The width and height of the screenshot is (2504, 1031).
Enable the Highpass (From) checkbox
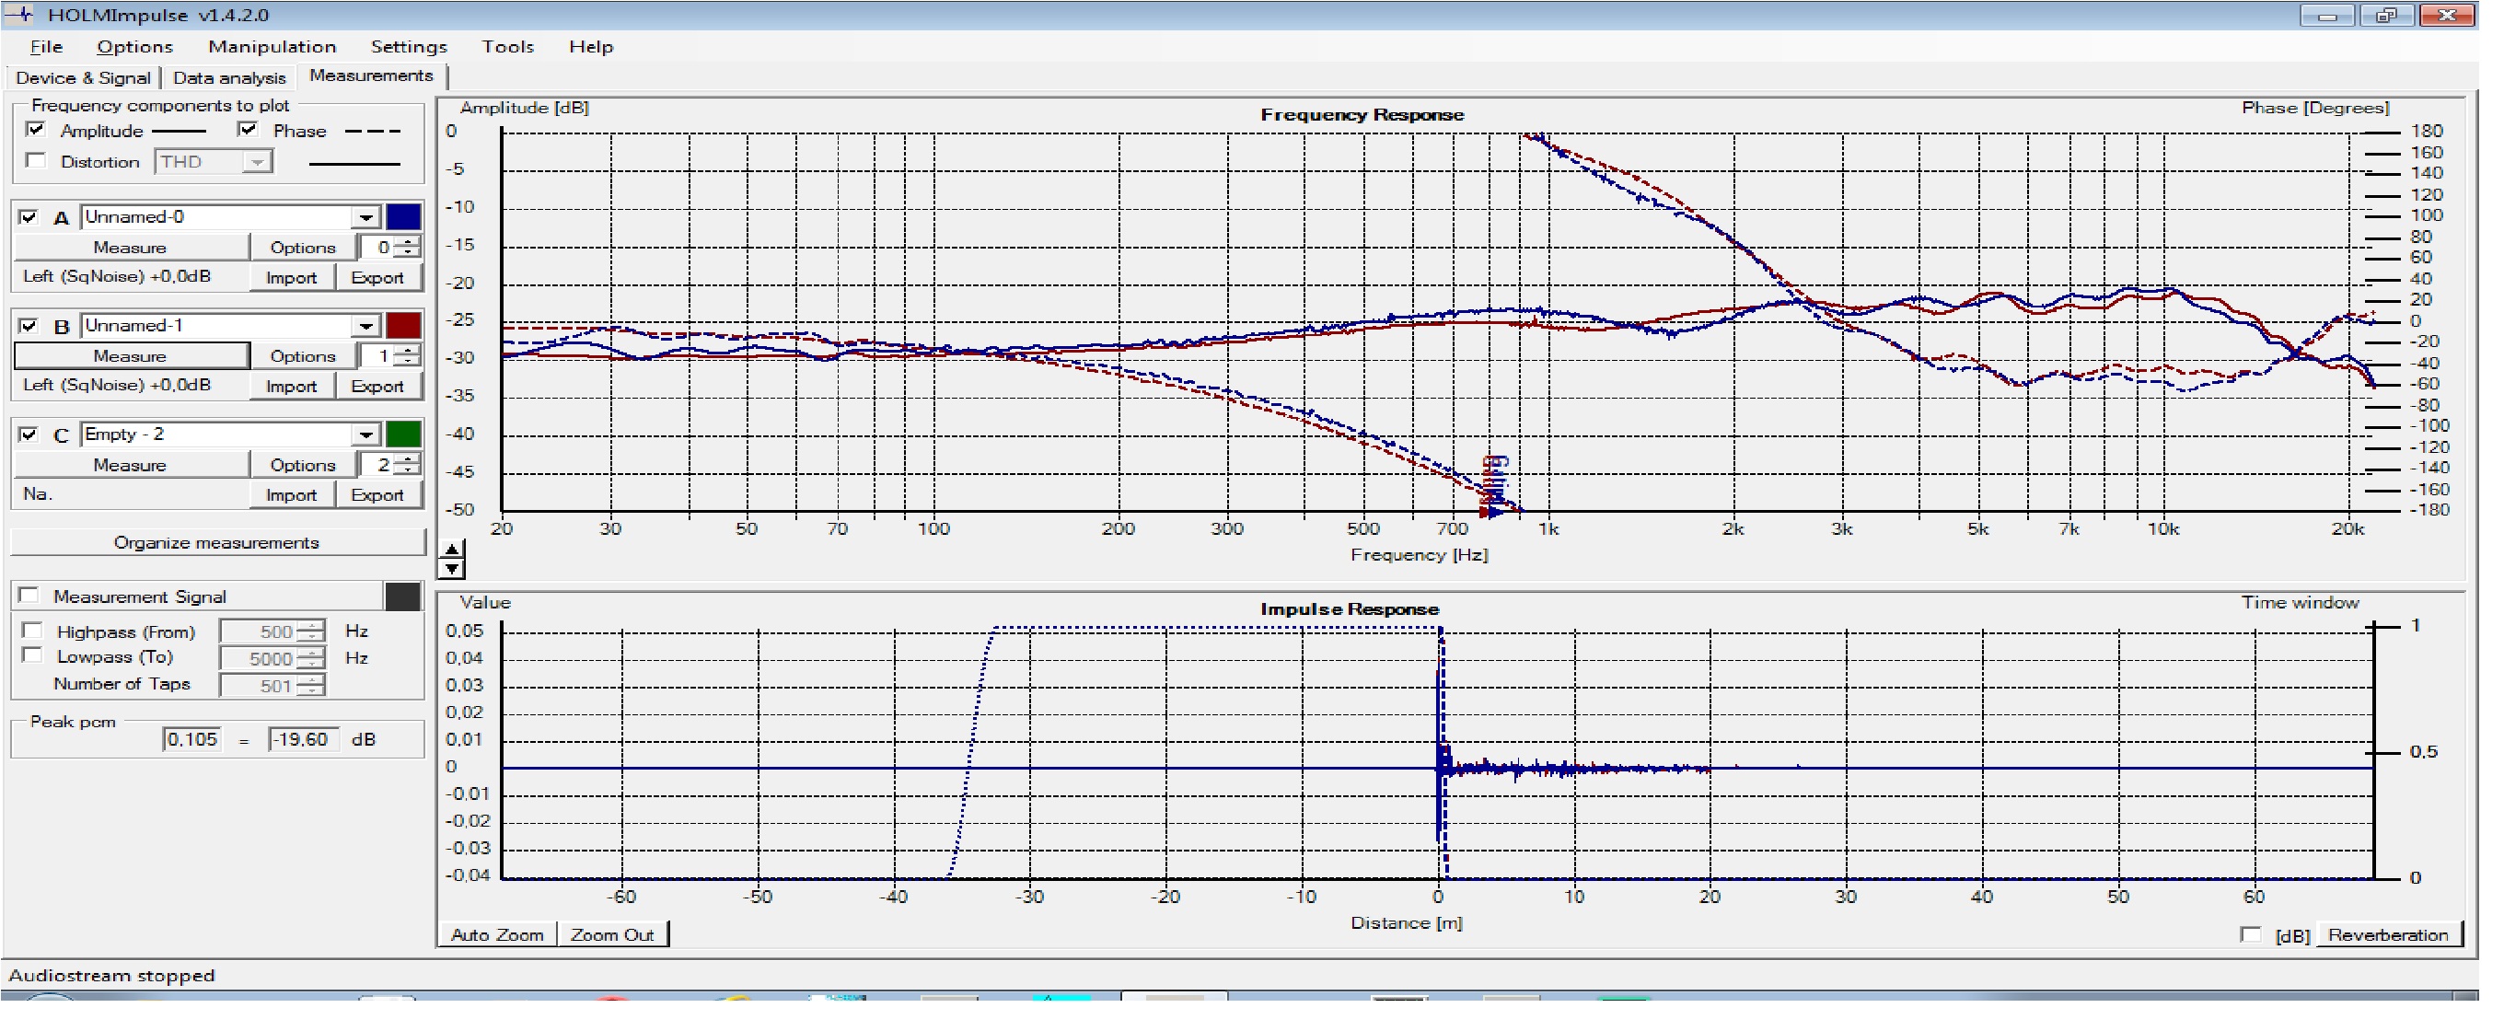click(x=32, y=631)
